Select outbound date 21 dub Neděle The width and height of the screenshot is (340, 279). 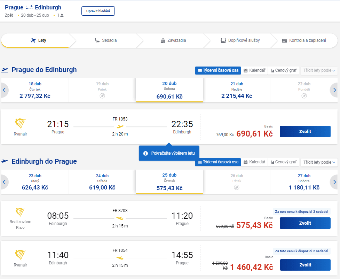237,90
